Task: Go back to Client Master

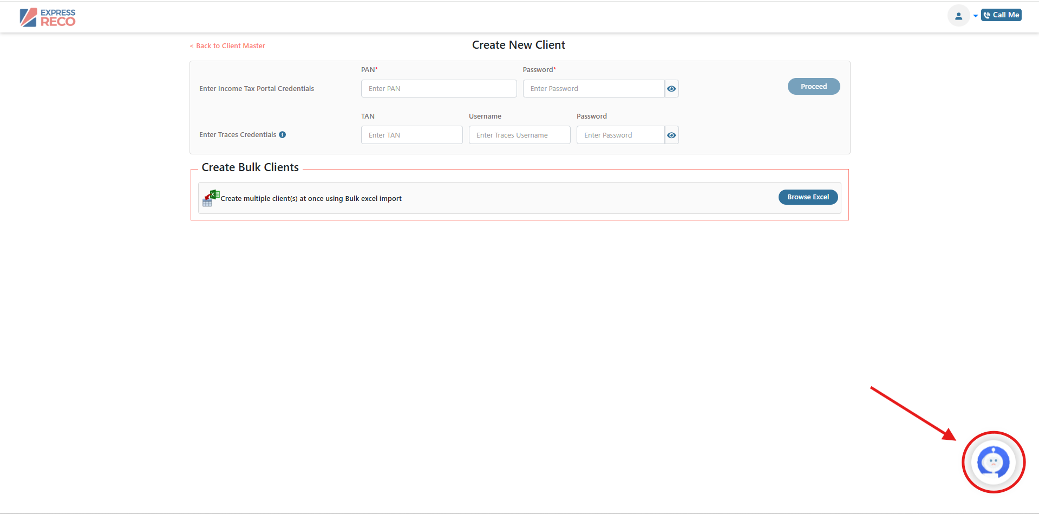Action: [x=228, y=46]
